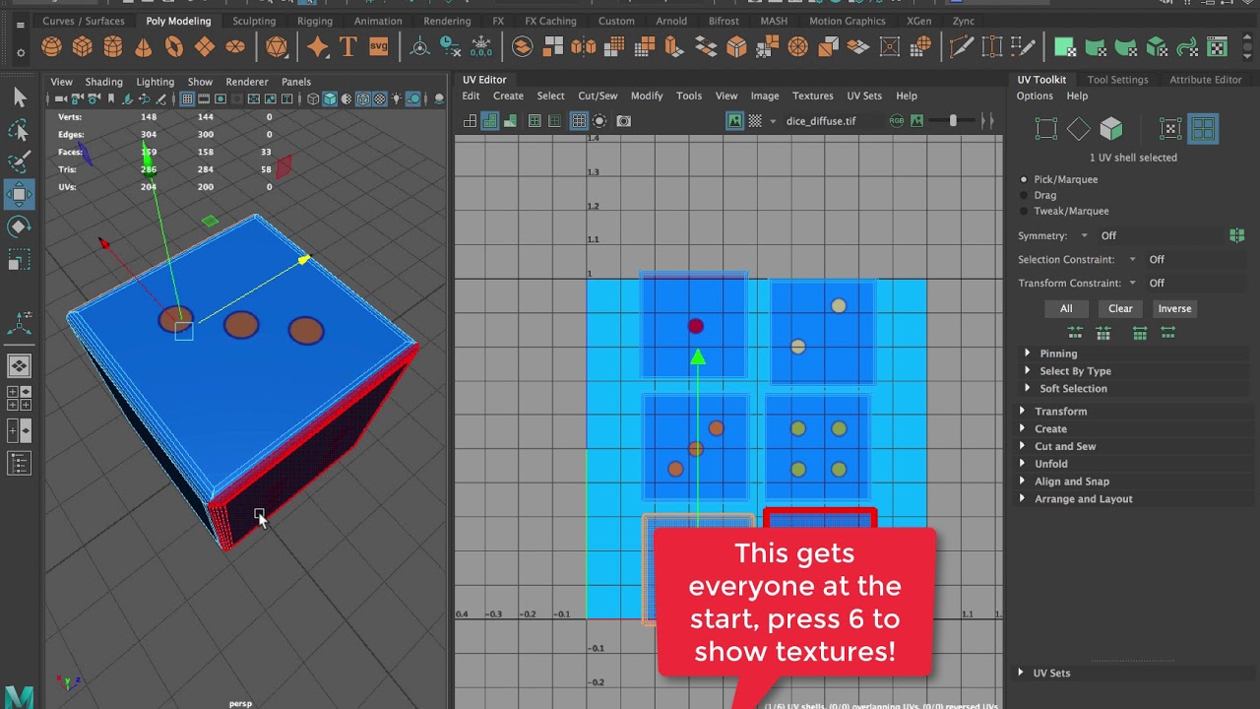Click the single-pane layout icon in toolbox
1260x709 pixels.
tap(19, 365)
